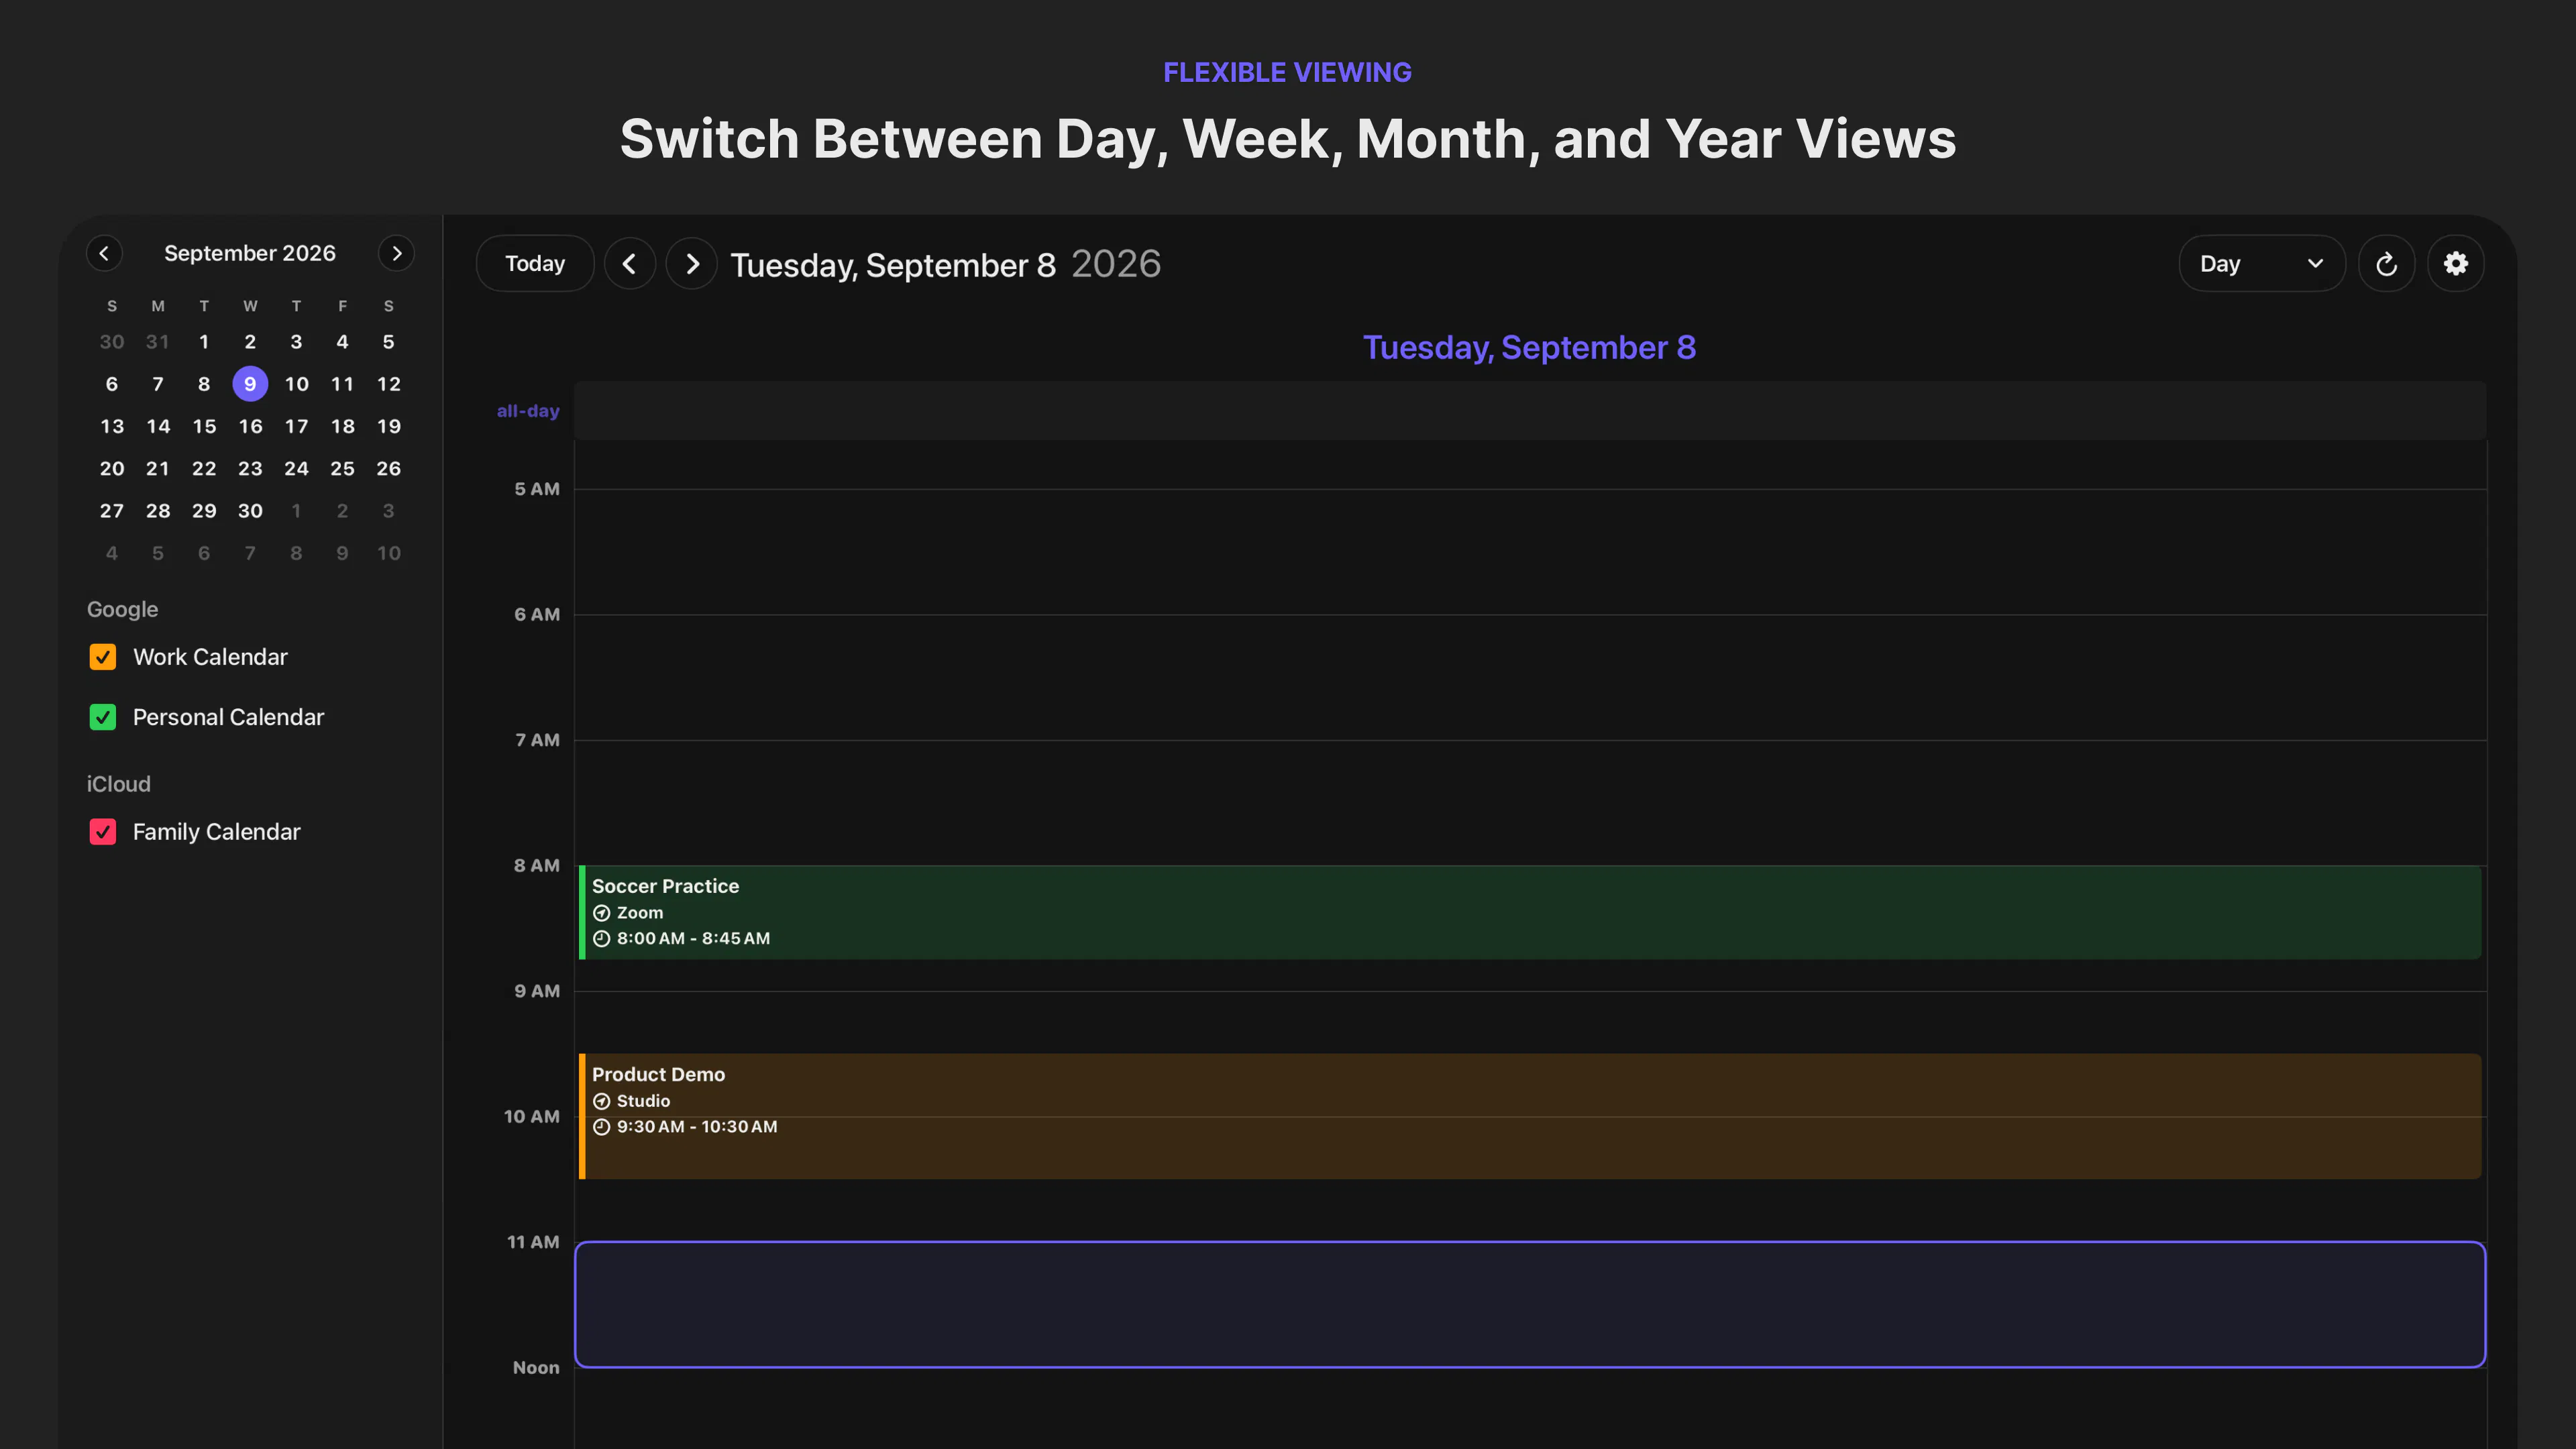Screen dimensions: 2576x1449
Task: Refresh the calendar
Action: click(2387, 264)
